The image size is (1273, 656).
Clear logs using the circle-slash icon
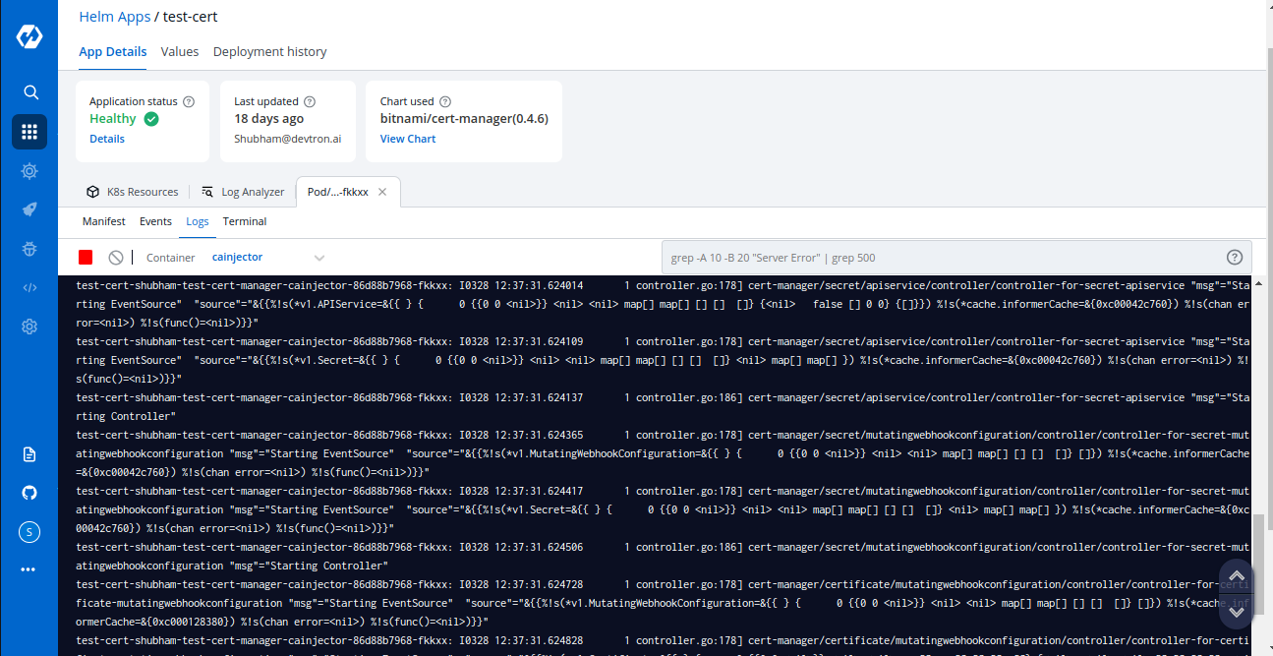(x=116, y=257)
